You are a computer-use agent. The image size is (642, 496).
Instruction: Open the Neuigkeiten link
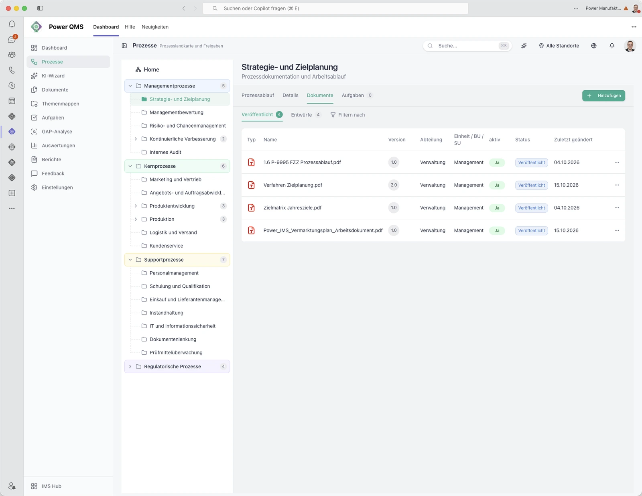click(x=155, y=27)
